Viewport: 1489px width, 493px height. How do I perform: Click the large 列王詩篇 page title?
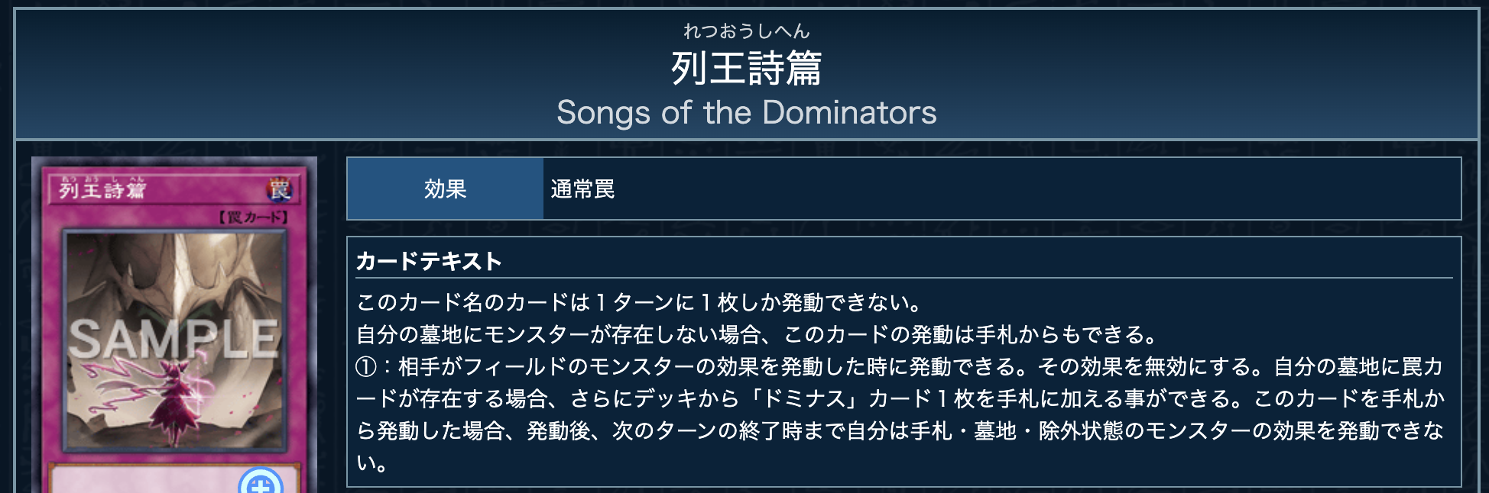tap(746, 69)
